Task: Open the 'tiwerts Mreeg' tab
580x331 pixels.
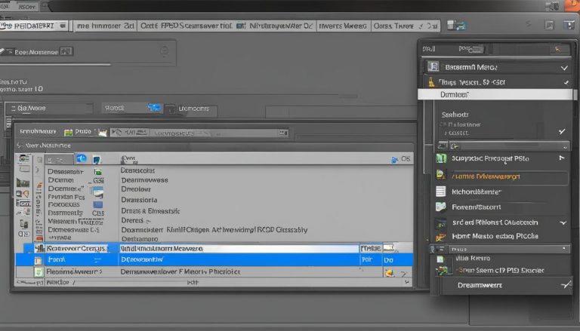Action: (x=343, y=26)
